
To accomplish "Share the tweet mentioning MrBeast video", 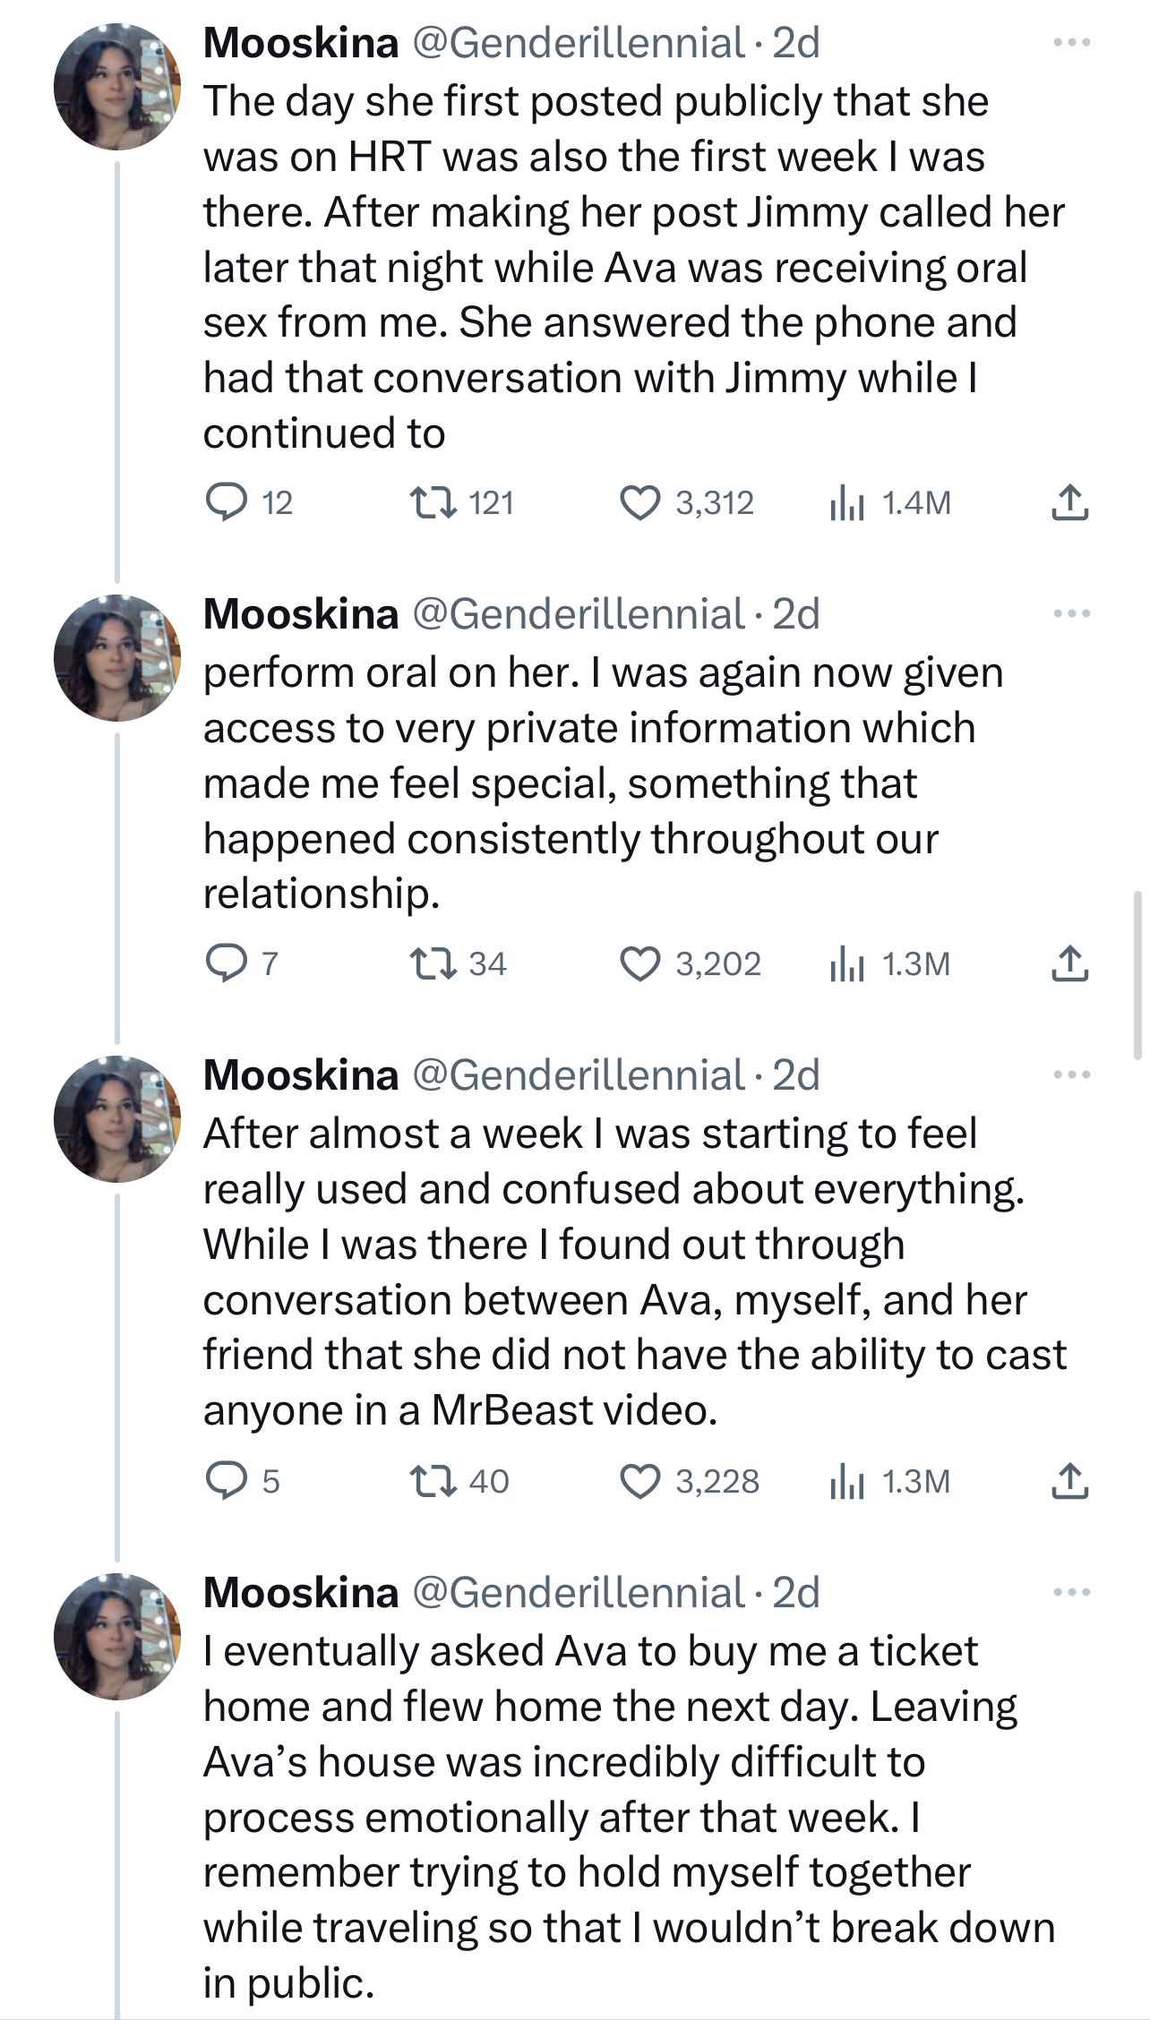I will click(1069, 1481).
